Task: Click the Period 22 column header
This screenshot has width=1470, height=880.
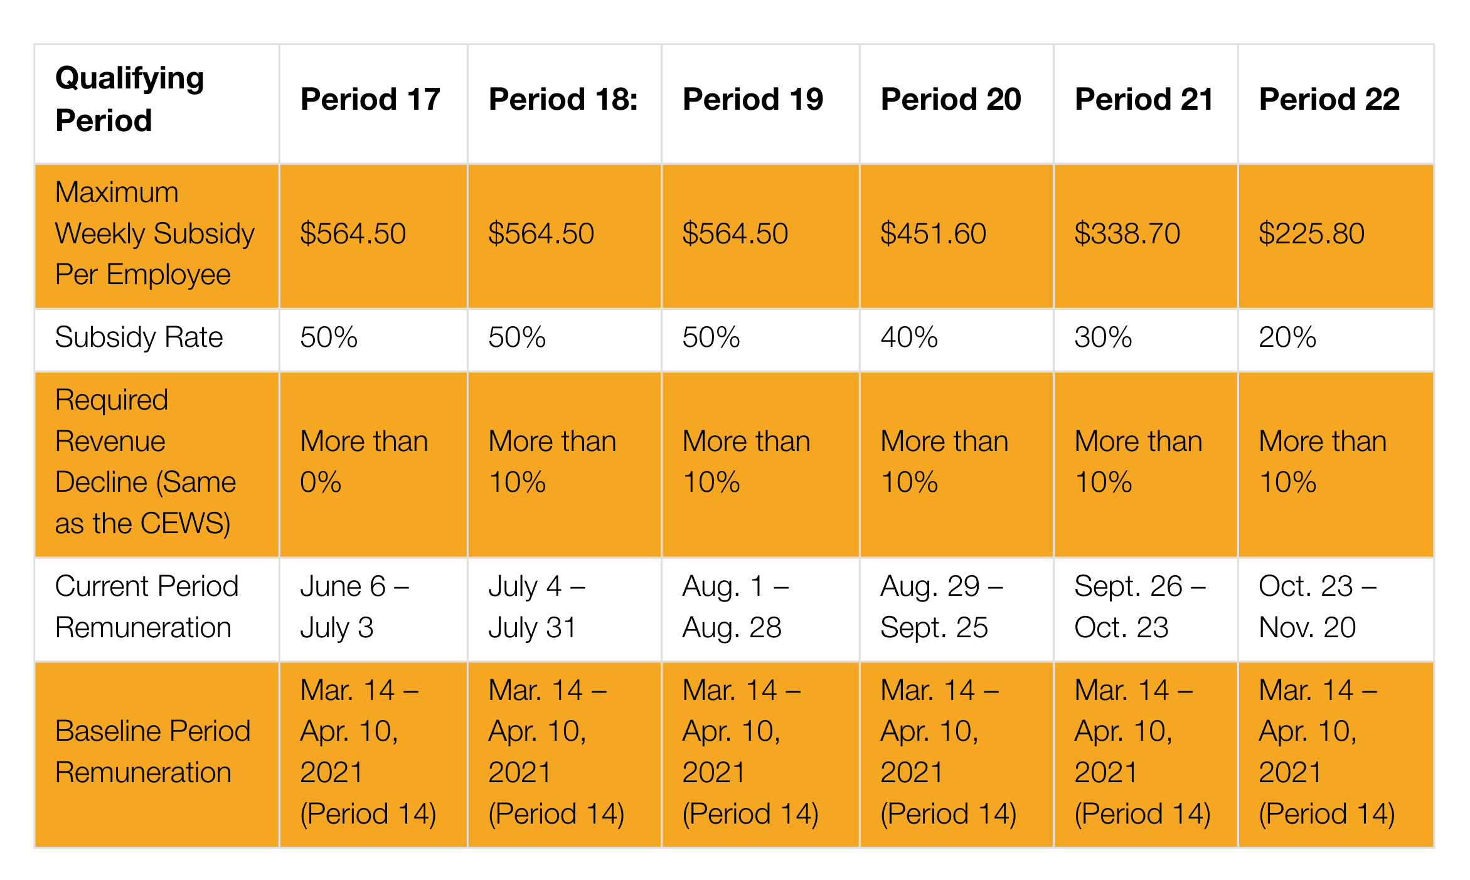Action: [x=1329, y=99]
